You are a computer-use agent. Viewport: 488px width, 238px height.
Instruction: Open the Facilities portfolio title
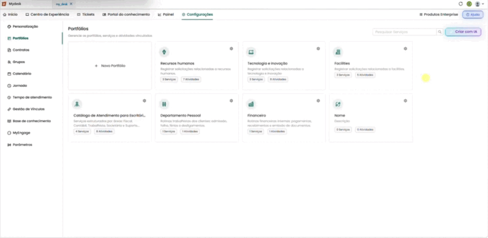click(x=342, y=63)
